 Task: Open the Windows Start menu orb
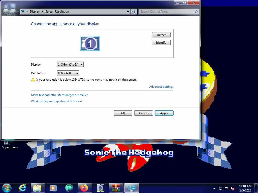point(7,188)
